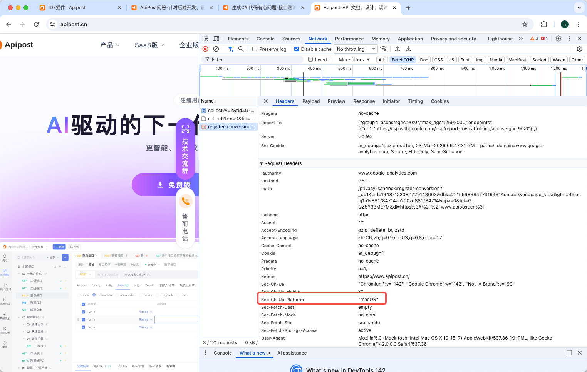Select the register-conversion request in list
The height and width of the screenshot is (372, 587).
coord(230,127)
